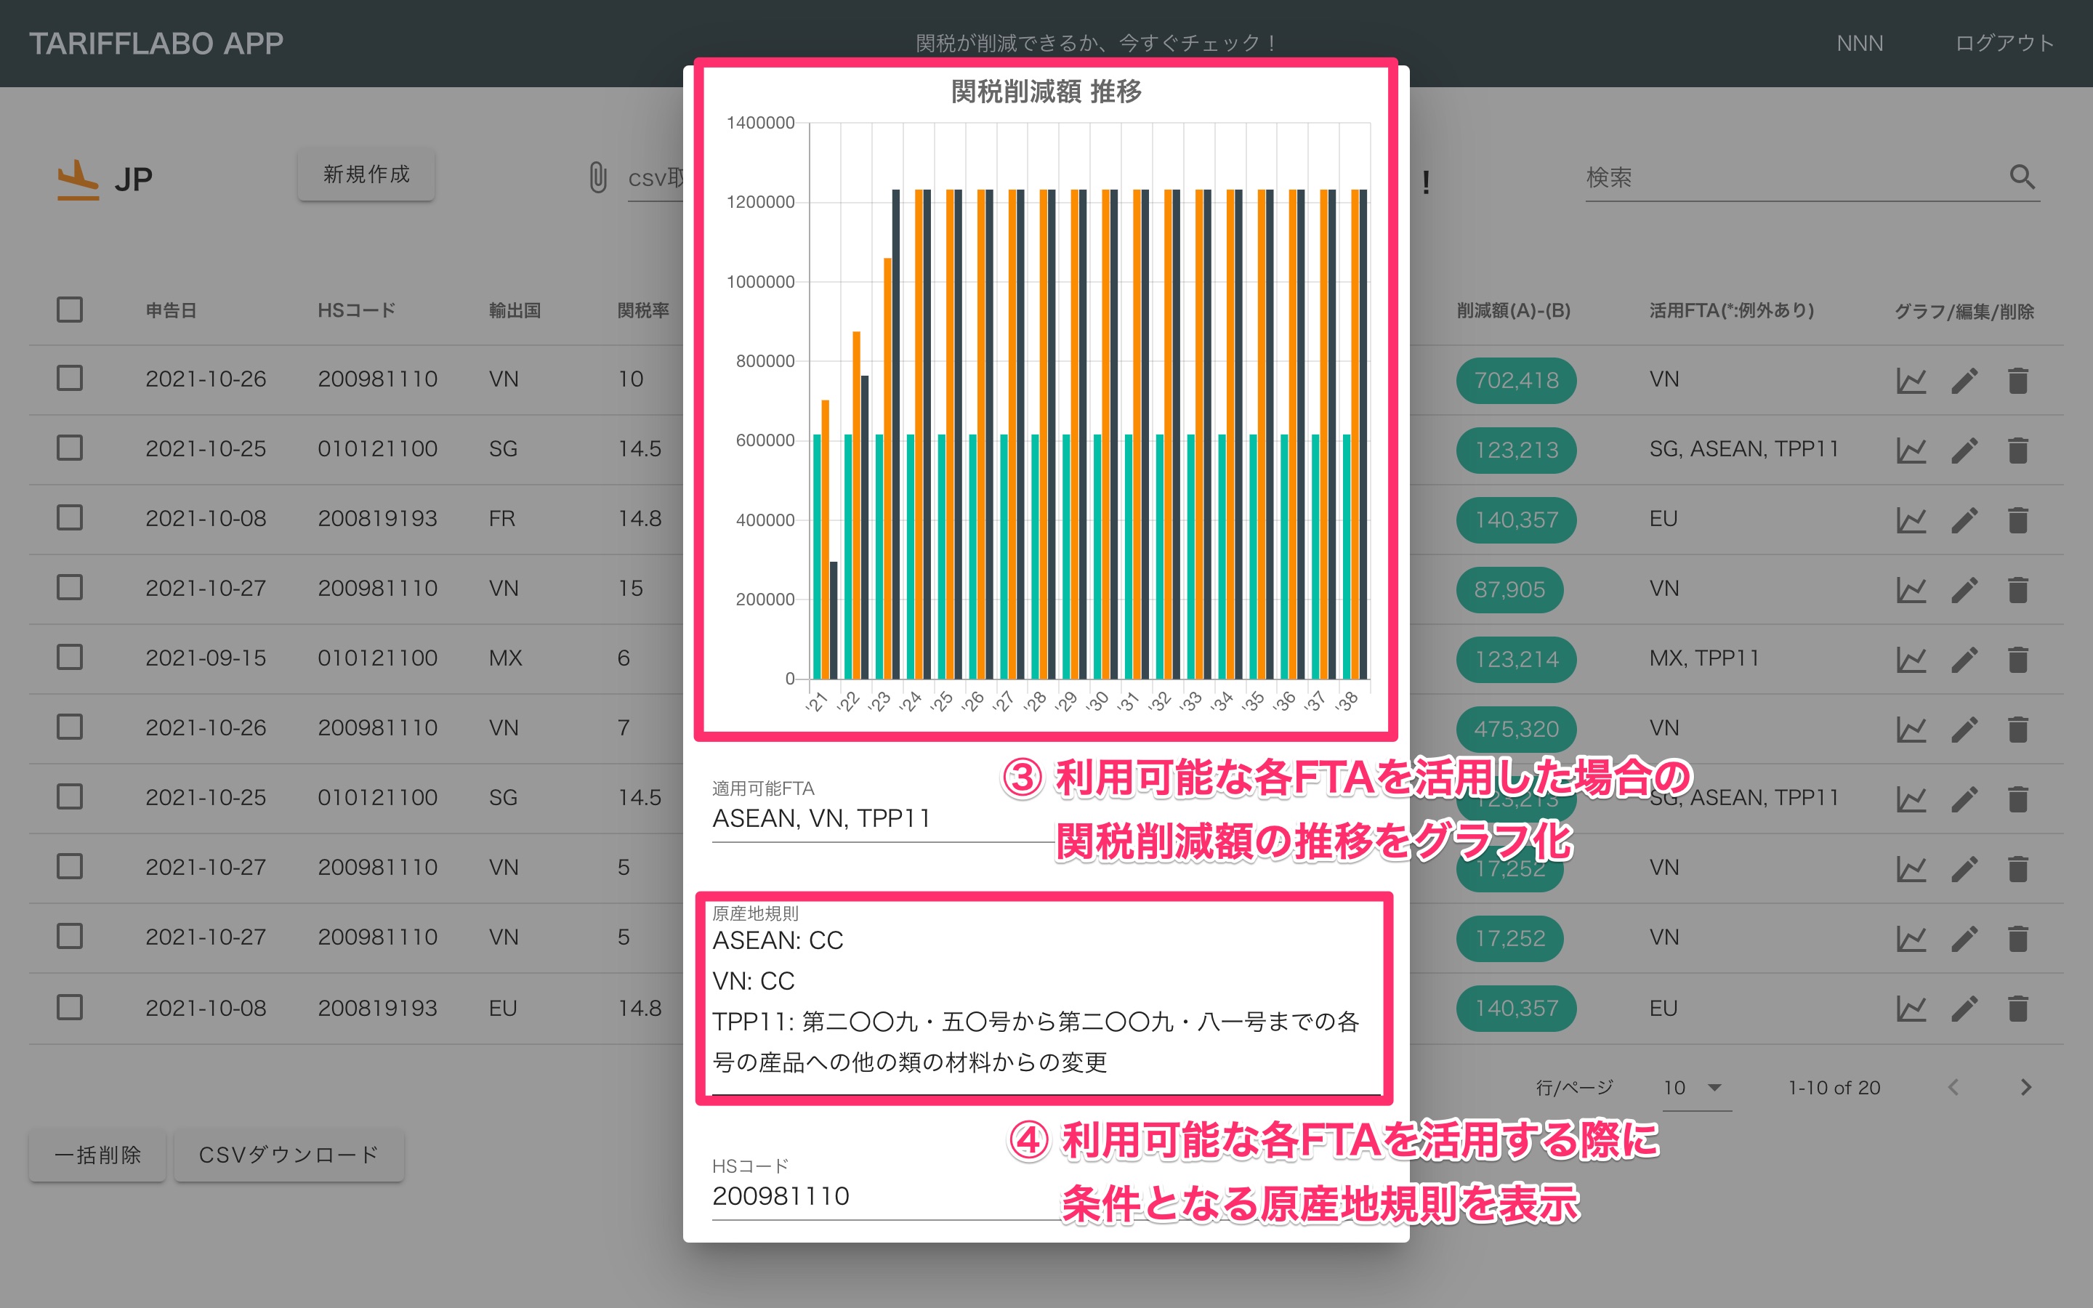Go to the next page of results

coord(2025,1087)
